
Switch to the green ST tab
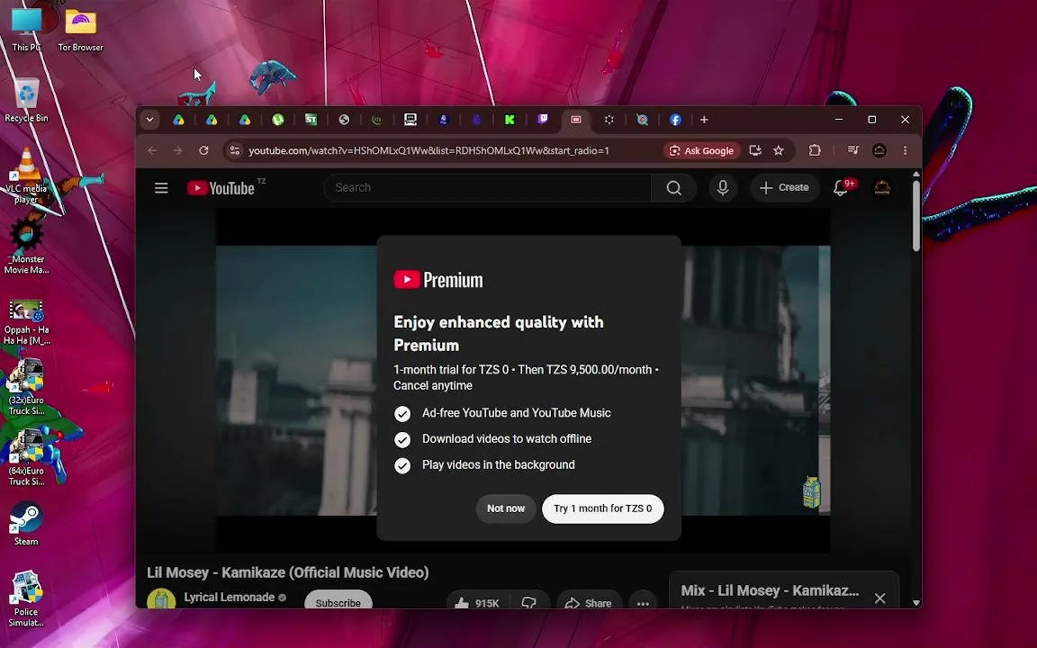click(311, 120)
